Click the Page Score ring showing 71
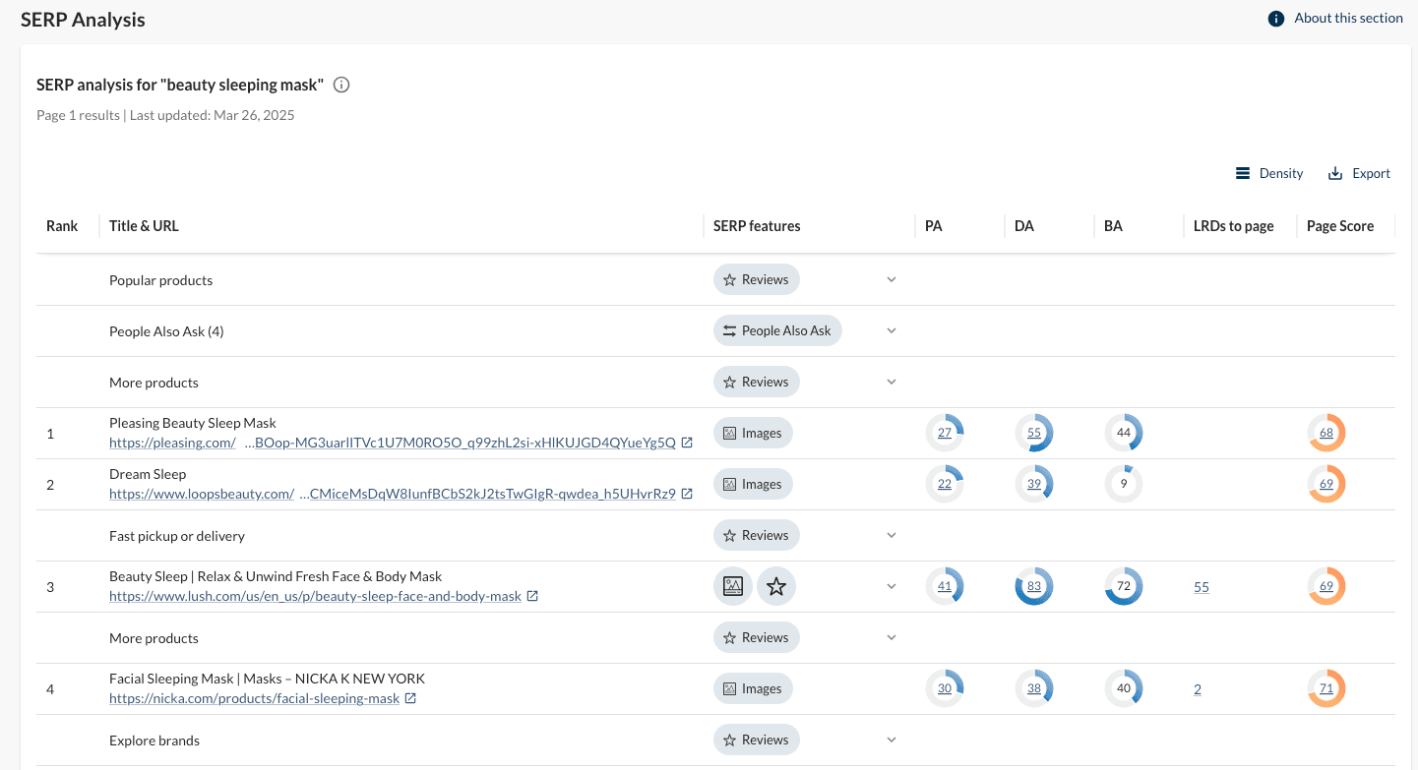 point(1326,688)
